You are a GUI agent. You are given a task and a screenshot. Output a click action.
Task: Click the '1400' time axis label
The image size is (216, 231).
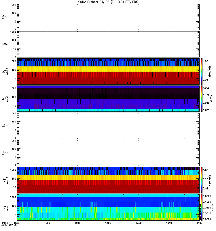pos(199,223)
